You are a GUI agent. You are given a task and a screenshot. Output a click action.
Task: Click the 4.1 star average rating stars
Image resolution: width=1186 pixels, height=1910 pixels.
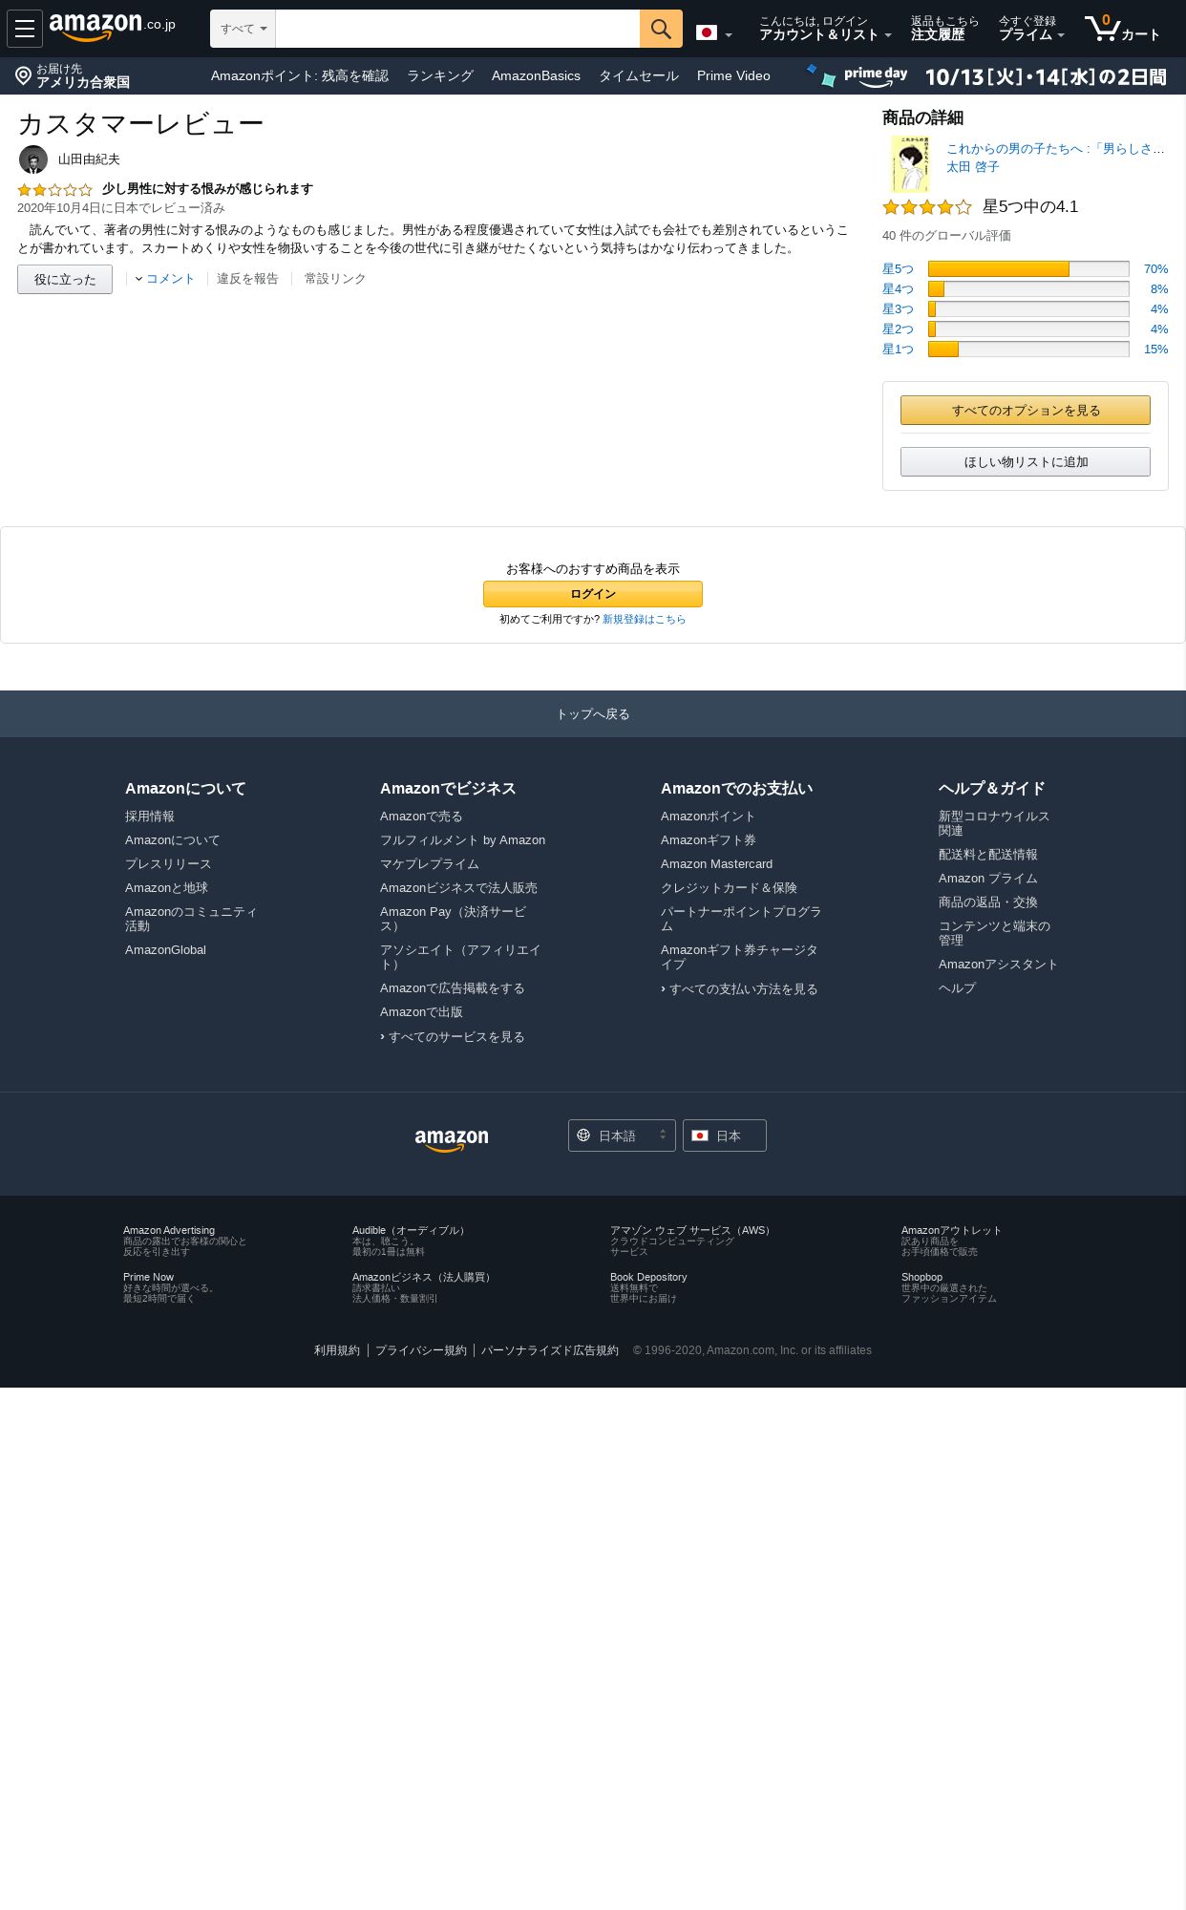pos(927,207)
